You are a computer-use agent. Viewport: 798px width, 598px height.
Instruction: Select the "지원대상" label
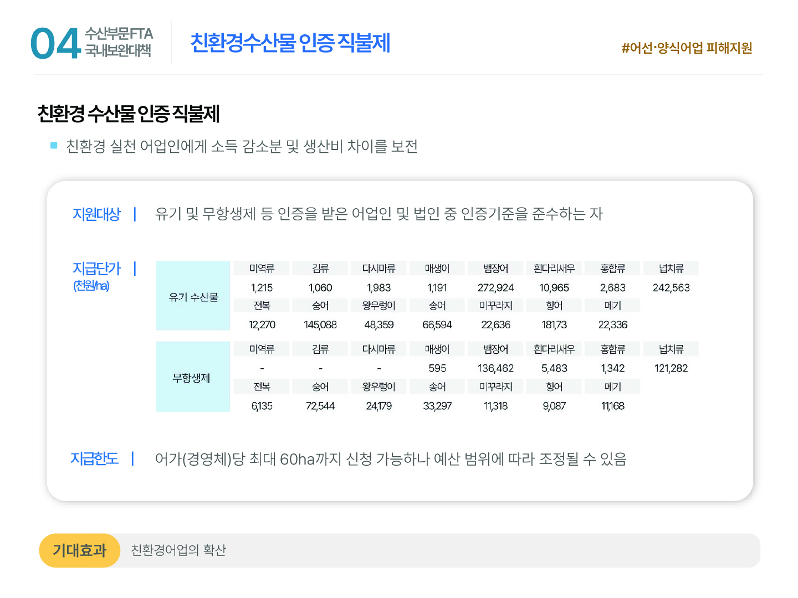(x=96, y=214)
